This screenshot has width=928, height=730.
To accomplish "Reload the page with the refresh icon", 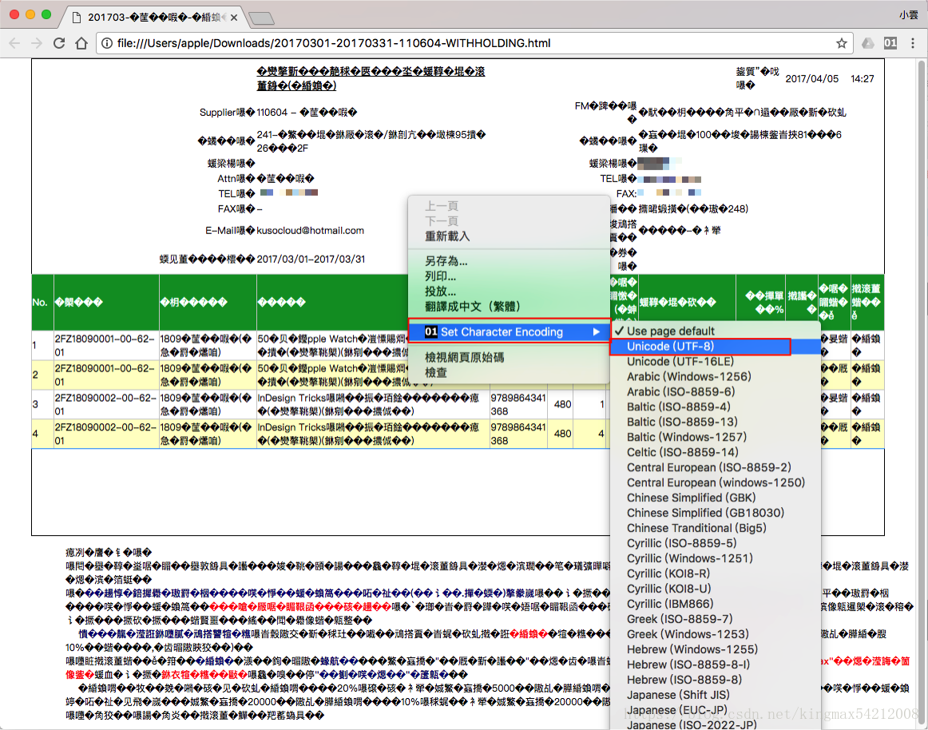I will coord(59,43).
